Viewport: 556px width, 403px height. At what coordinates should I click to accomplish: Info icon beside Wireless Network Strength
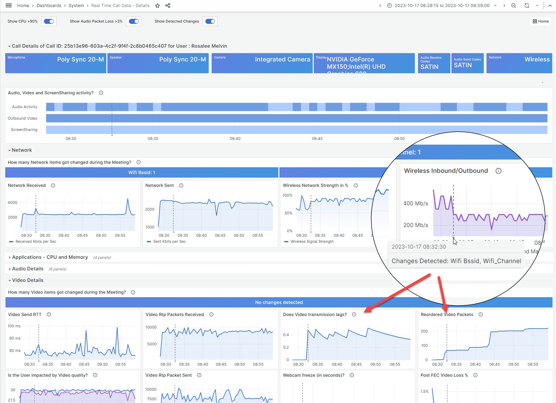click(x=356, y=185)
